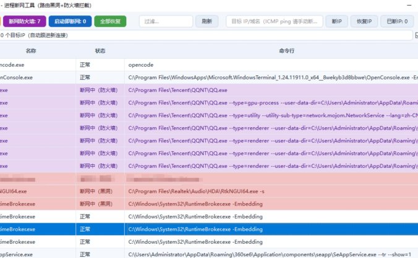This screenshot has width=418, height=258.
Task: Click the blue 启动即断网: 0 button
Action: point(70,21)
